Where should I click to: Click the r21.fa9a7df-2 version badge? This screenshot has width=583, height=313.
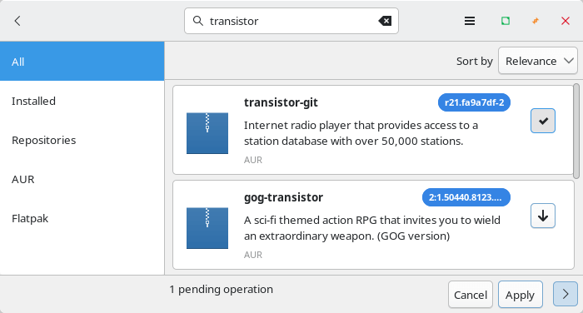pos(474,102)
